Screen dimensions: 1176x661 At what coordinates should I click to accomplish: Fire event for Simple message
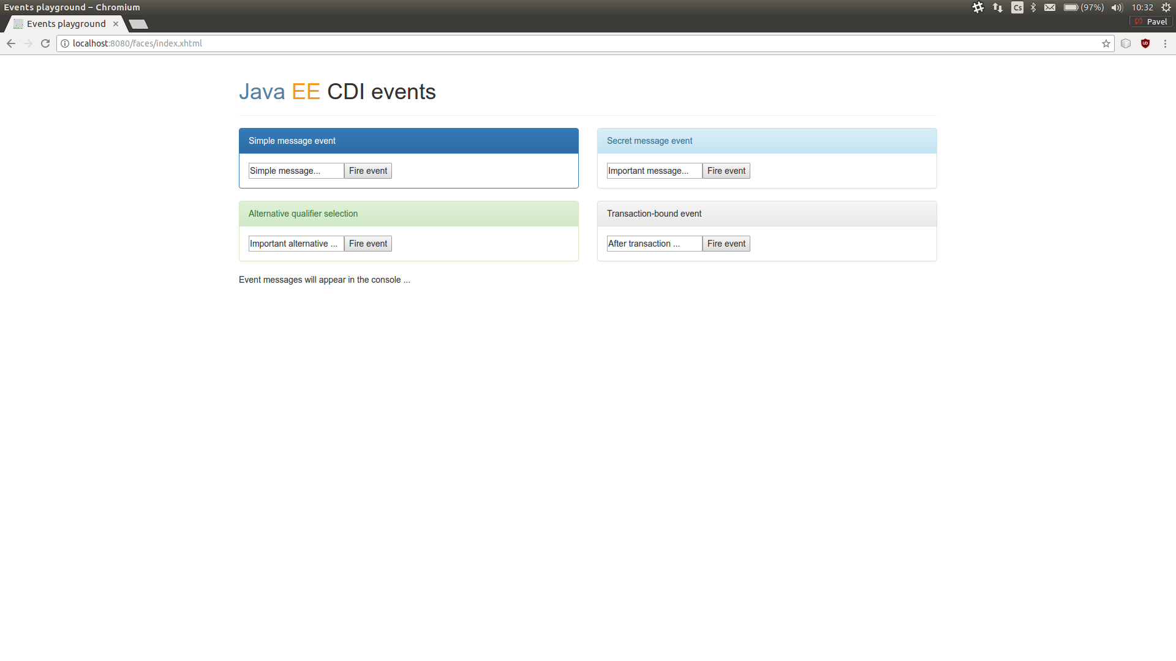[368, 171]
